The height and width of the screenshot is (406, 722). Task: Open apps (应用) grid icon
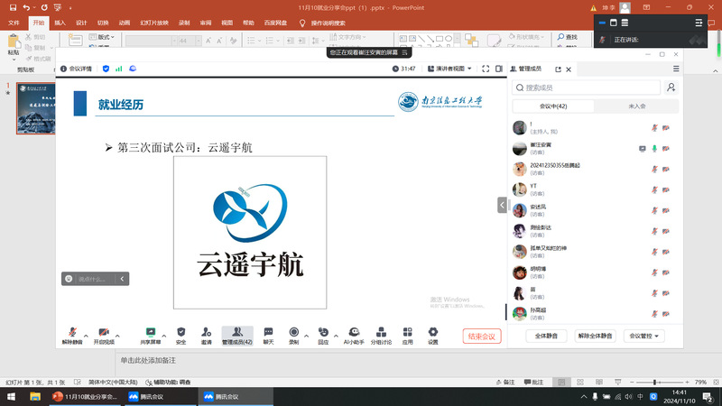coord(408,336)
